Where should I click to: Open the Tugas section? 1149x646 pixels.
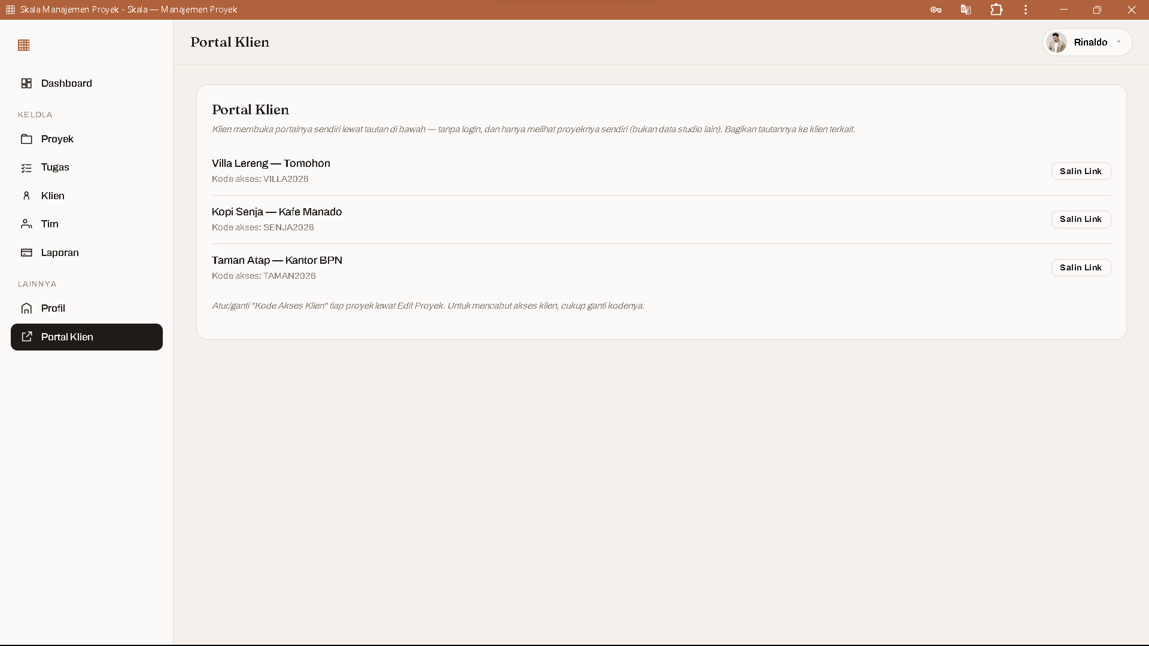pos(87,167)
